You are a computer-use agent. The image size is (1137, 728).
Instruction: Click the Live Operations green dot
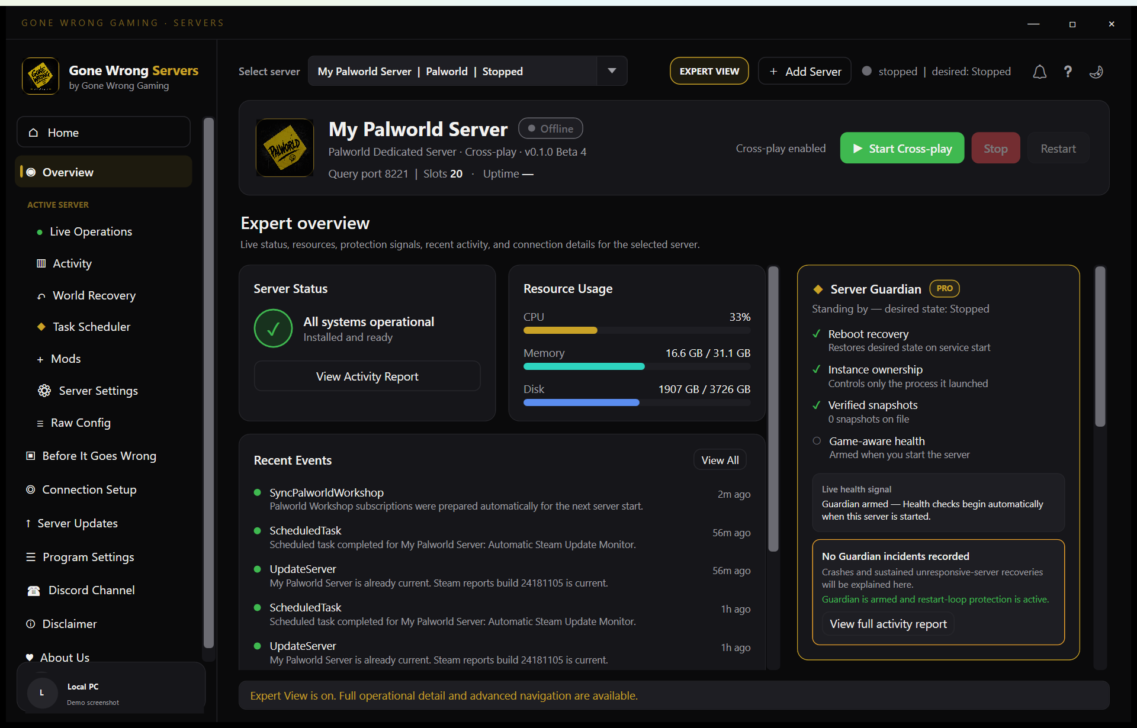40,232
